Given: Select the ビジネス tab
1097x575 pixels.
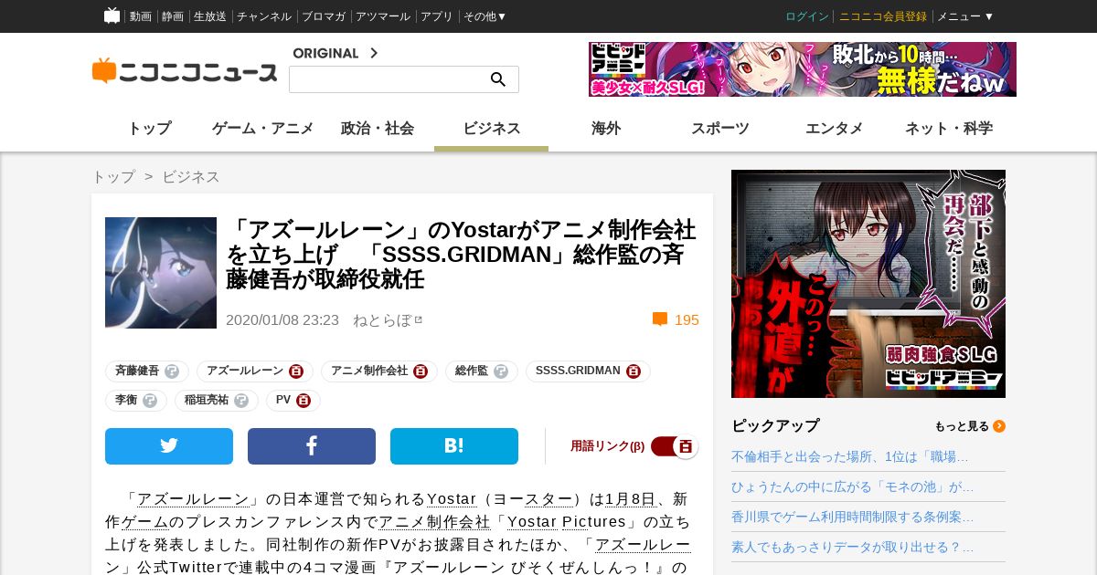Looking at the screenshot, I should 492,129.
